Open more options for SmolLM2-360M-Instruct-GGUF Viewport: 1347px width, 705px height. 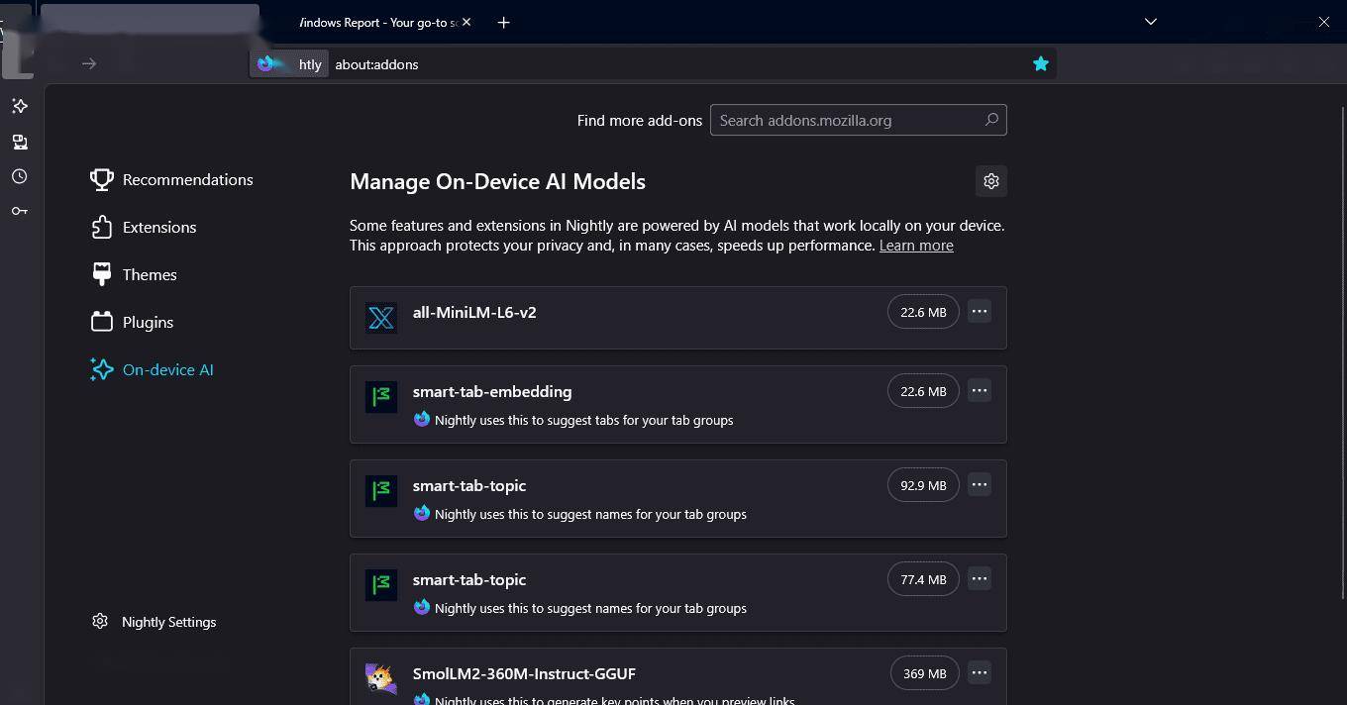(980, 672)
